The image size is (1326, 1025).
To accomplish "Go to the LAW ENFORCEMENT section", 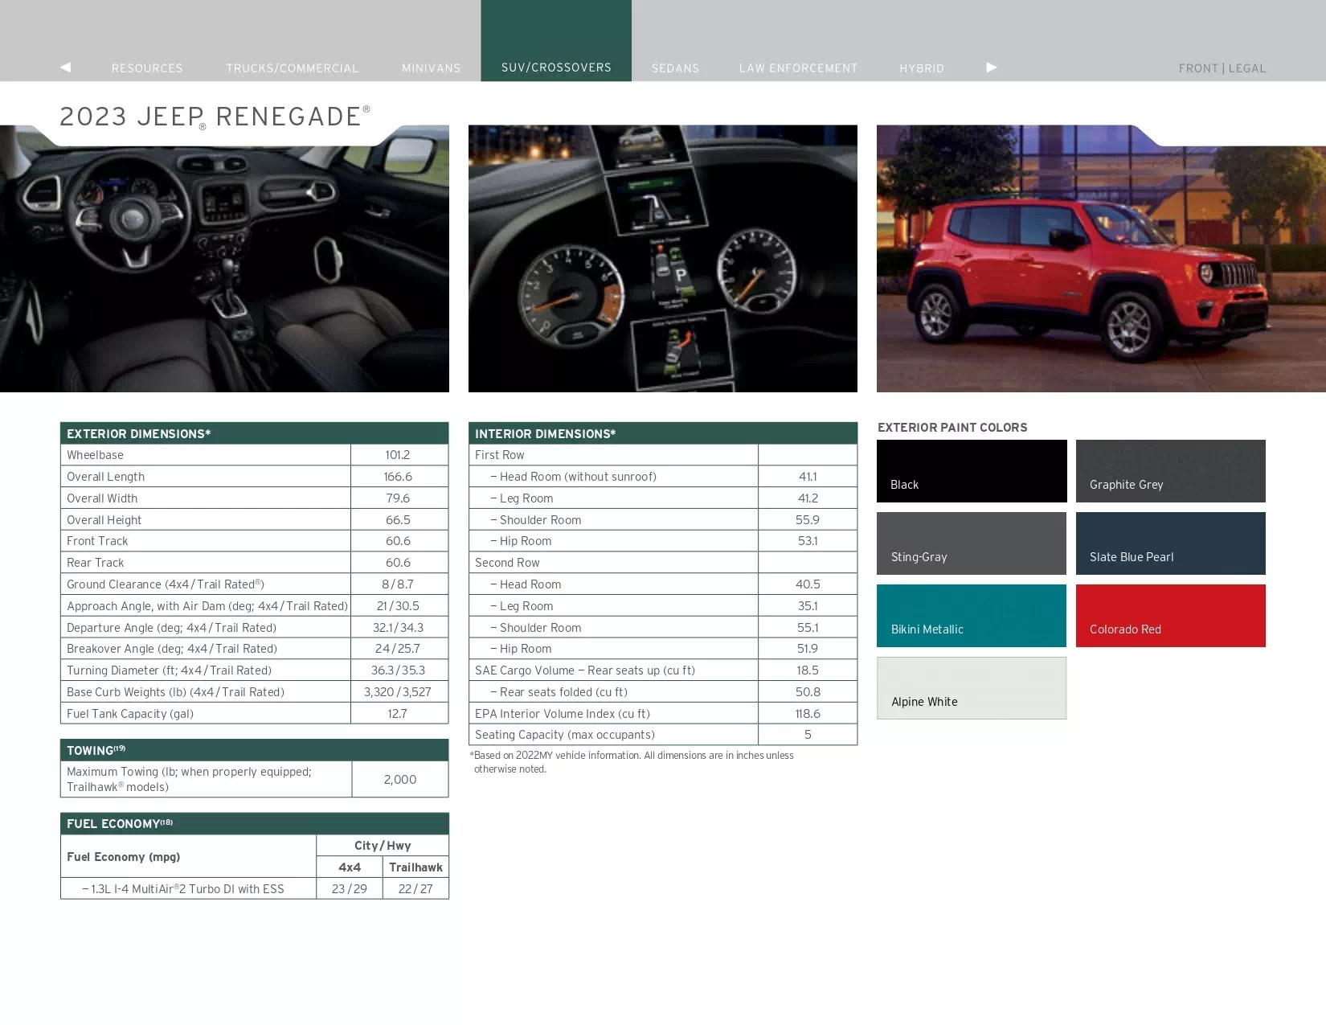I will [797, 68].
